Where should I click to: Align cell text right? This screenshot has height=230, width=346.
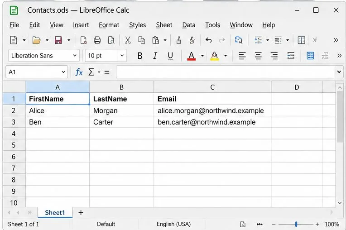tap(274, 56)
